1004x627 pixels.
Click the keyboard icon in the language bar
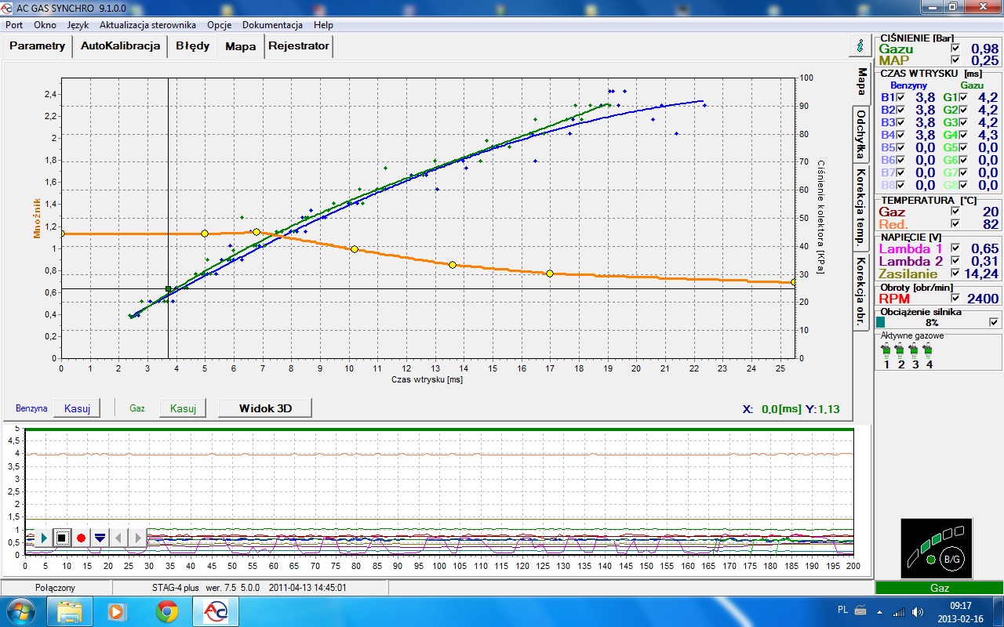click(x=860, y=611)
